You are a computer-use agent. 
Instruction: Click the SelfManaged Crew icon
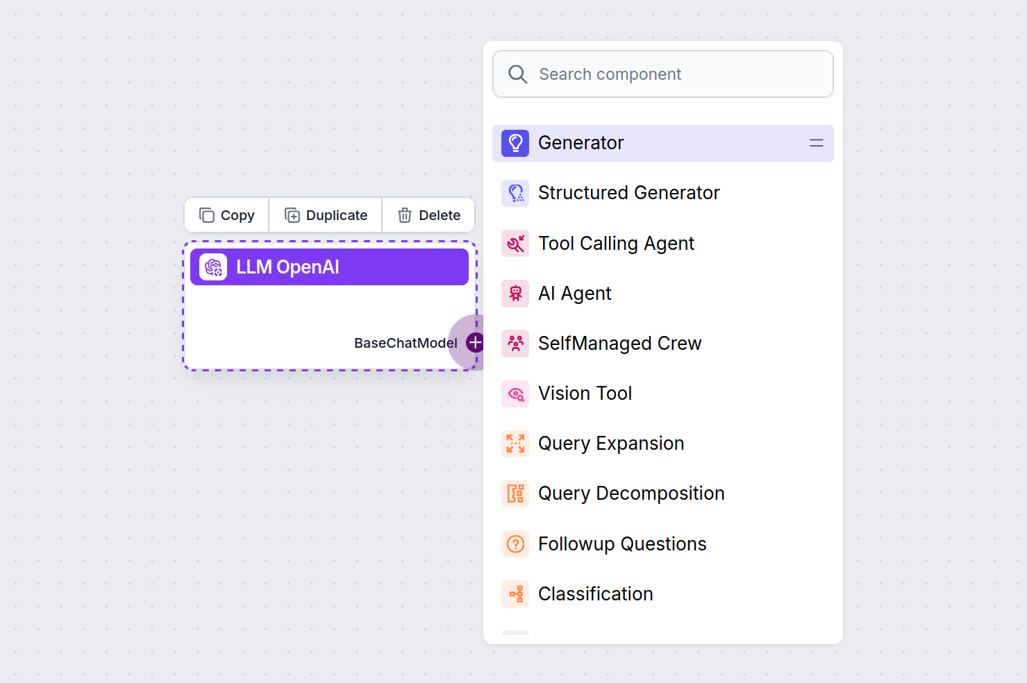click(x=515, y=344)
